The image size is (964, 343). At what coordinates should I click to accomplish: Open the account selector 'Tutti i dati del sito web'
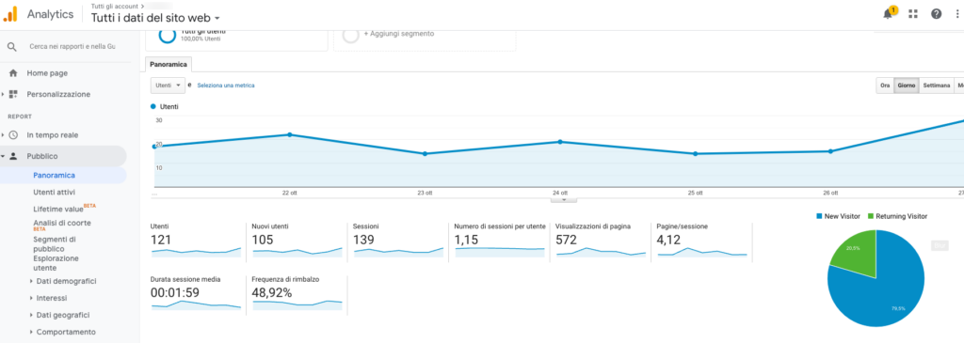point(155,18)
